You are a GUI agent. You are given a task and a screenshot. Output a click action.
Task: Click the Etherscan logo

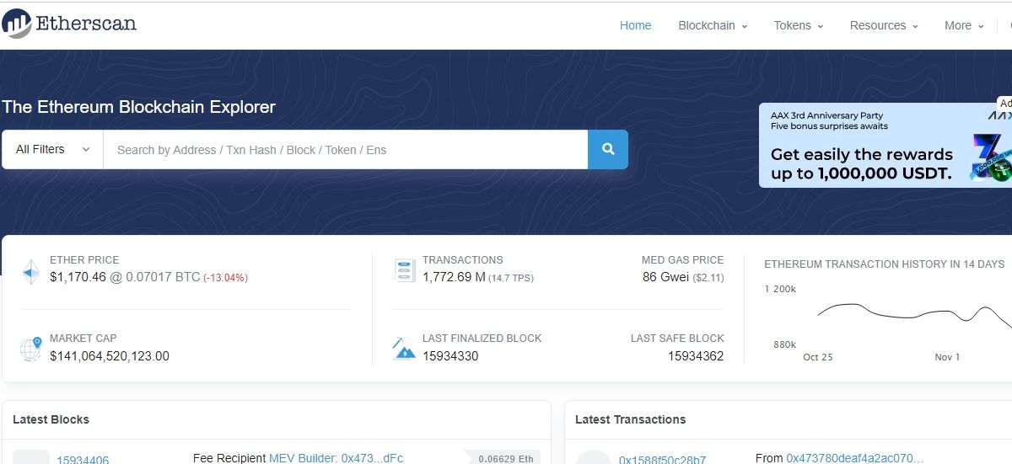tap(69, 24)
